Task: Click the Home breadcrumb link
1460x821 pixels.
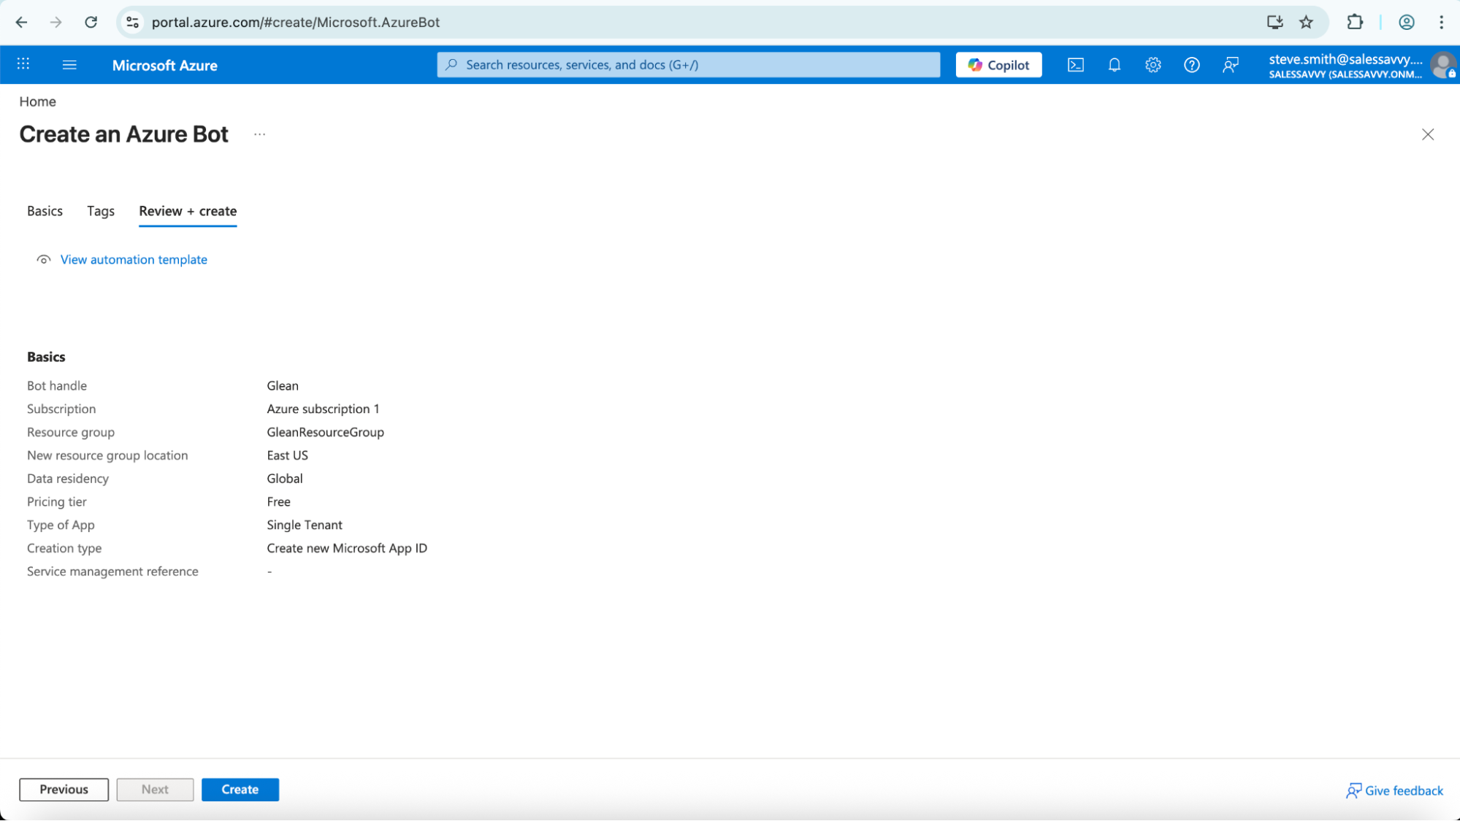Action: tap(37, 101)
